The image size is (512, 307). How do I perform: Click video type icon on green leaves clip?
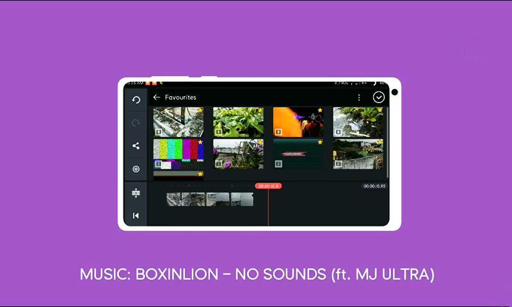coord(218,132)
